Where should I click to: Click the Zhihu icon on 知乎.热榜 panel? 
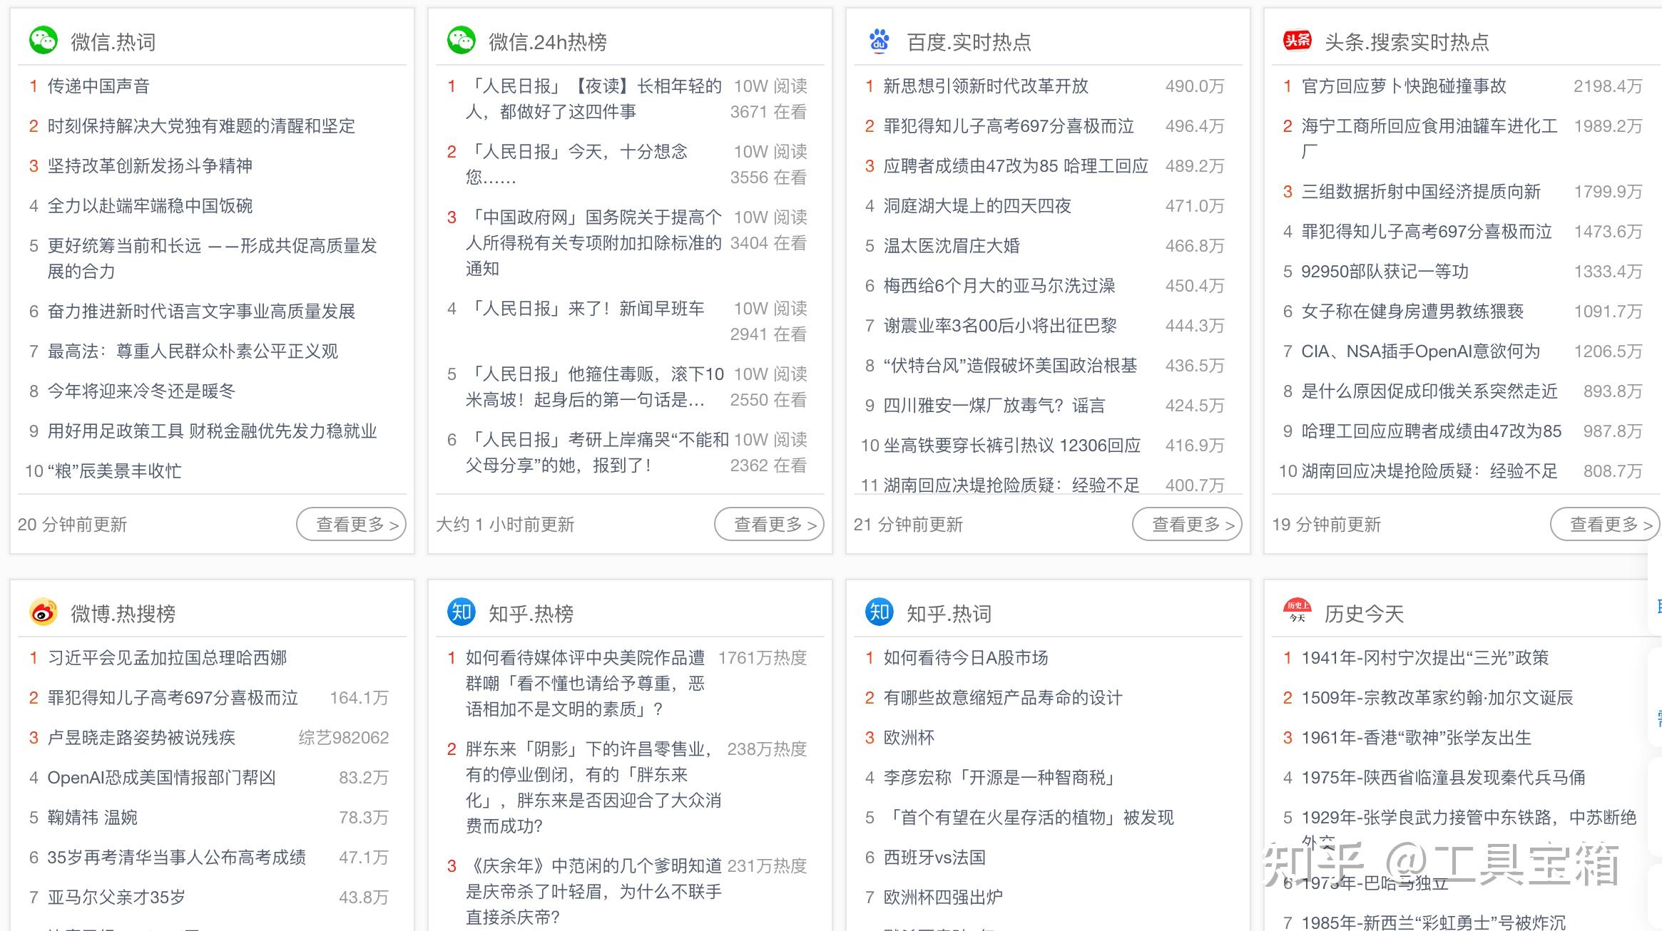tap(461, 612)
